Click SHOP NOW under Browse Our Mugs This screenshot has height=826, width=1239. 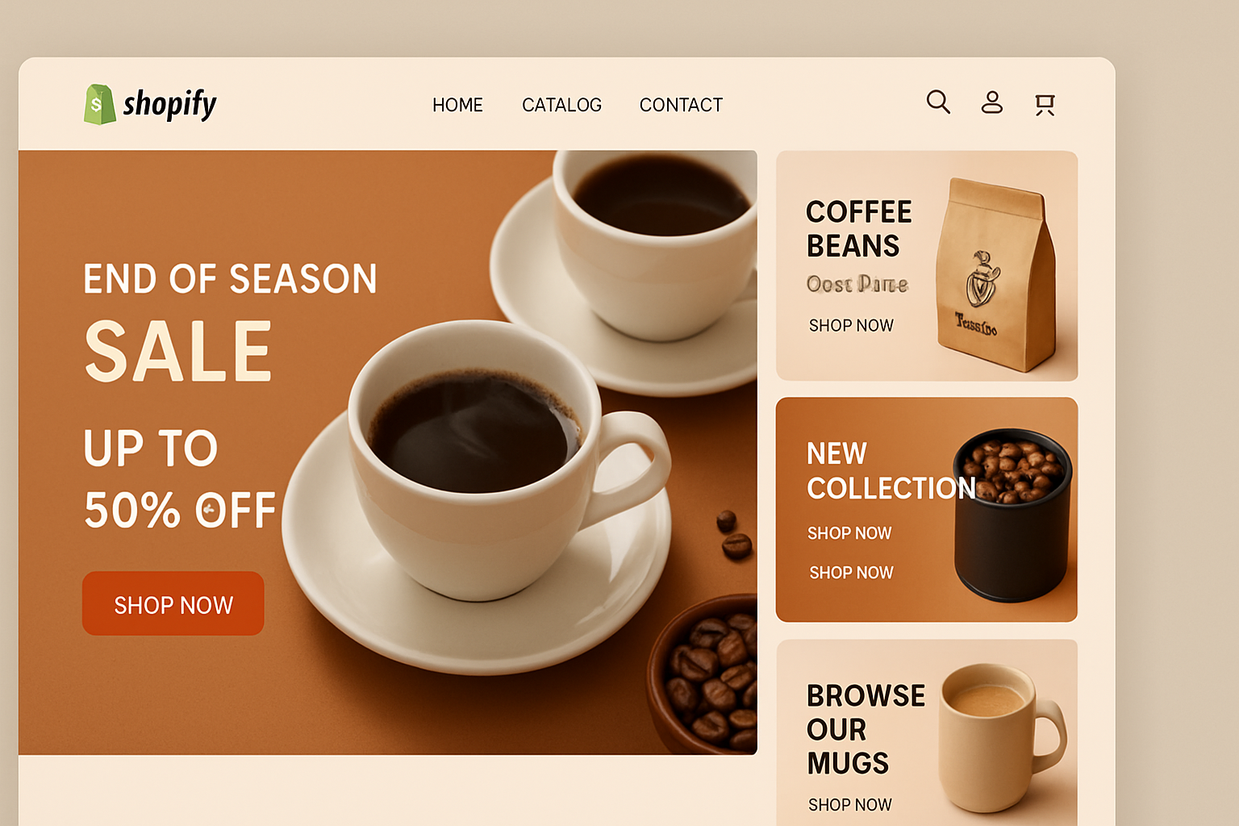point(850,805)
